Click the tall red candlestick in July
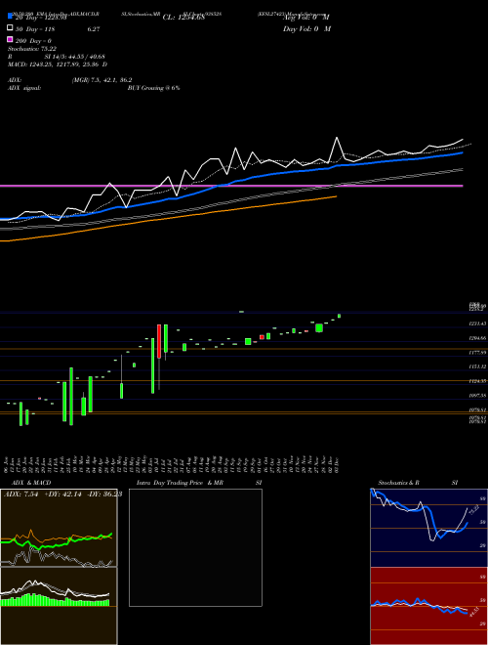488x645 pixels. 159,341
